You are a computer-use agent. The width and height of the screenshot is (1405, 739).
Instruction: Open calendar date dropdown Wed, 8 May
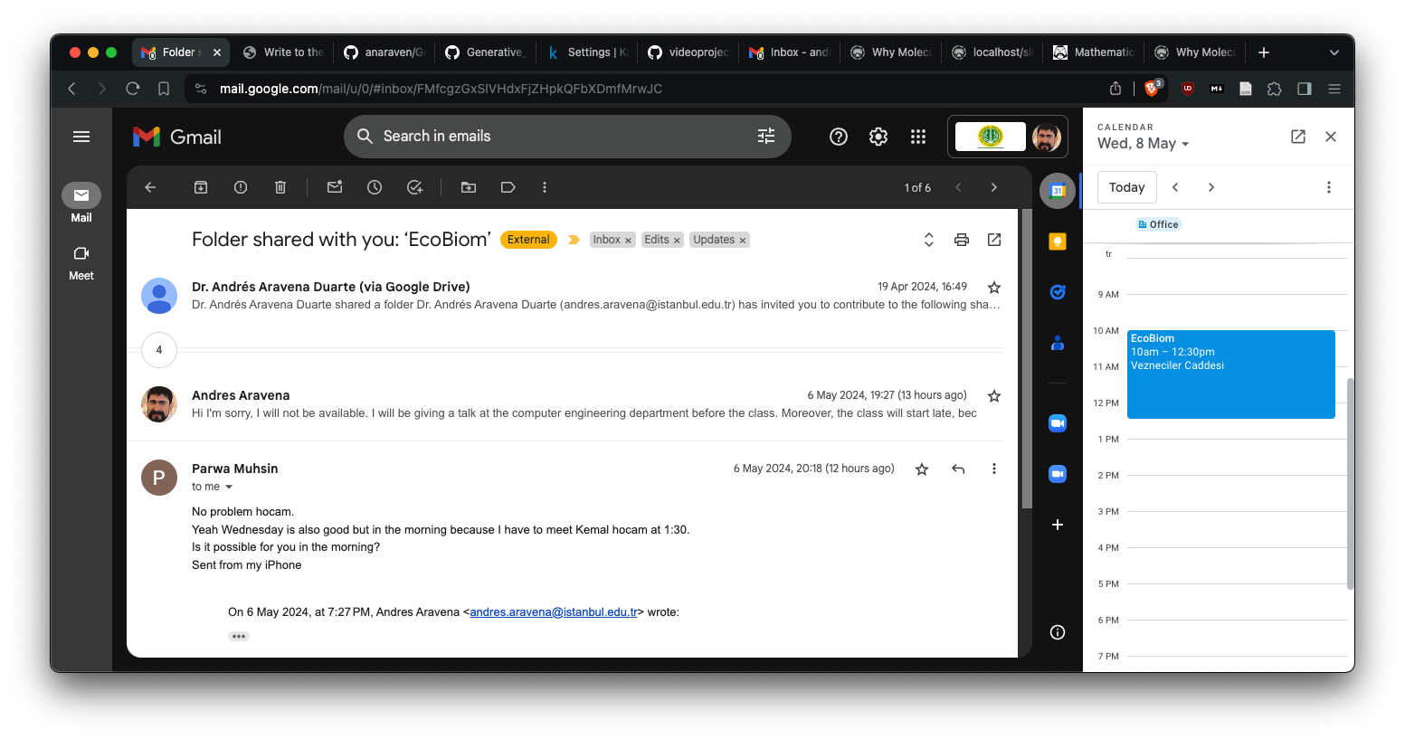pos(1144,144)
